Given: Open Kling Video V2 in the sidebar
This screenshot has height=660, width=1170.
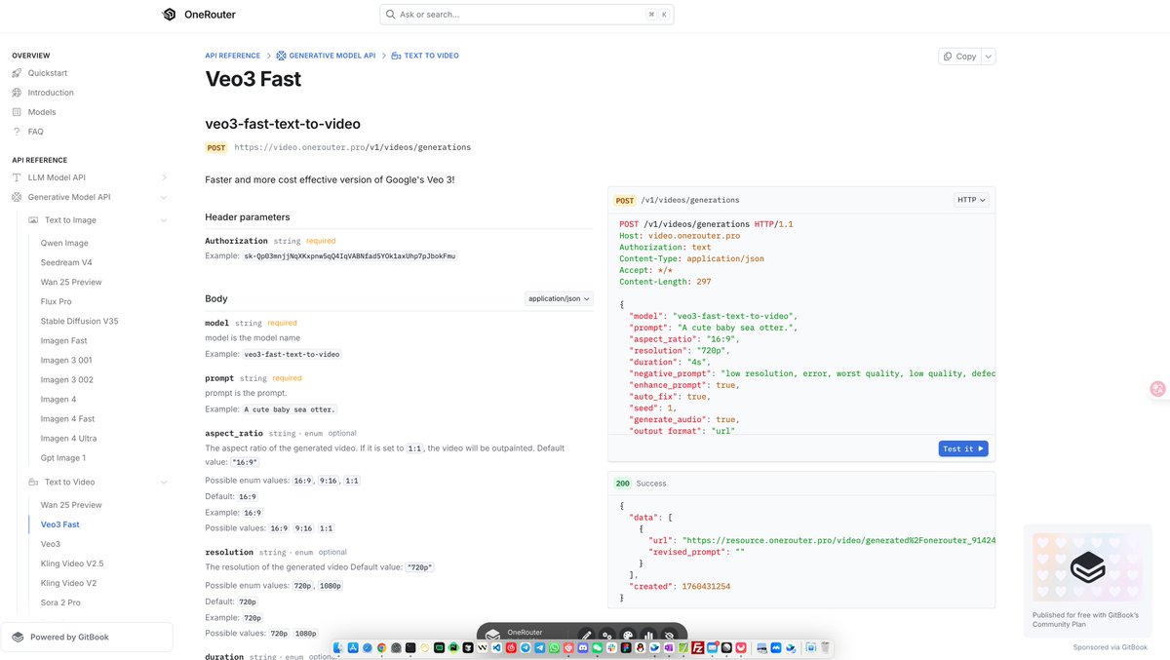Looking at the screenshot, I should pos(68,583).
